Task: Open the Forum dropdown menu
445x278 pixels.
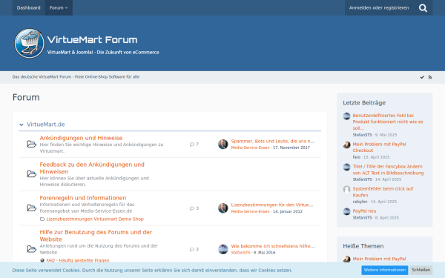Action: click(59, 7)
